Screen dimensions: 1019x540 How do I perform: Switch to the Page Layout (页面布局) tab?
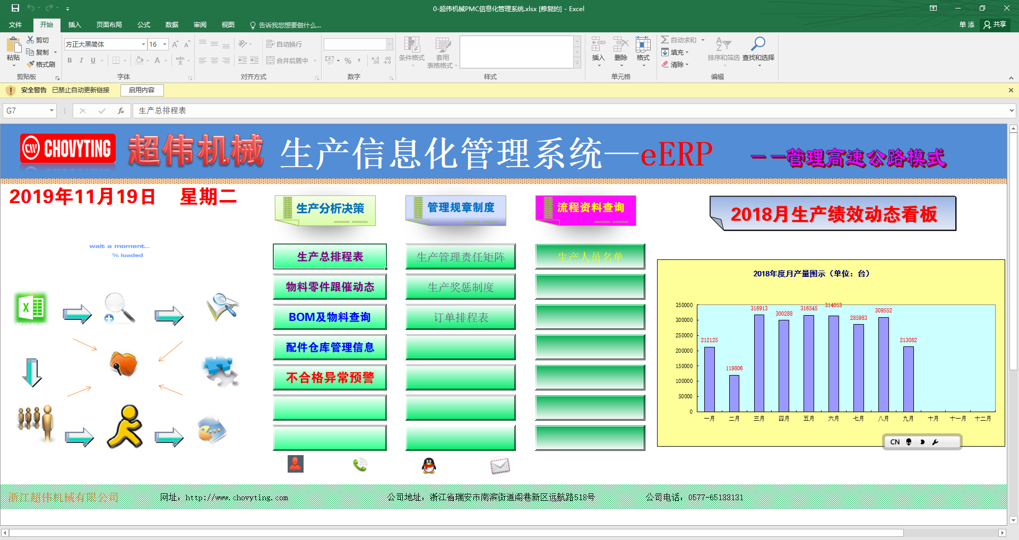tap(109, 25)
